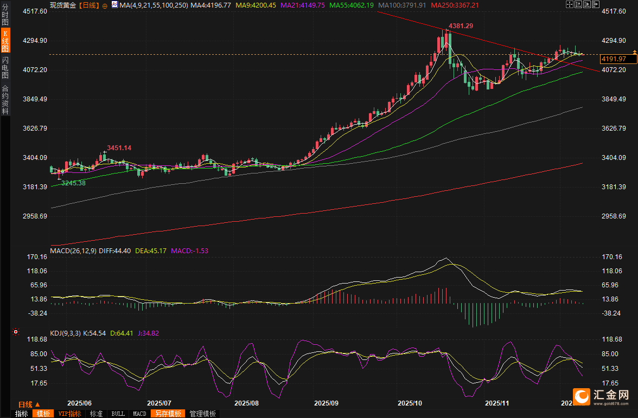
Task: Click the KDJ(9,3,3) indicator label
Action: (x=66, y=333)
